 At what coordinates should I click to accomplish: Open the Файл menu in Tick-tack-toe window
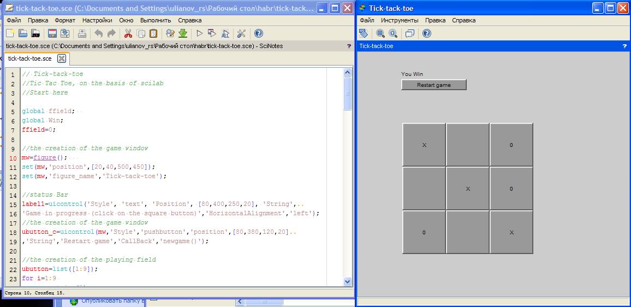367,20
